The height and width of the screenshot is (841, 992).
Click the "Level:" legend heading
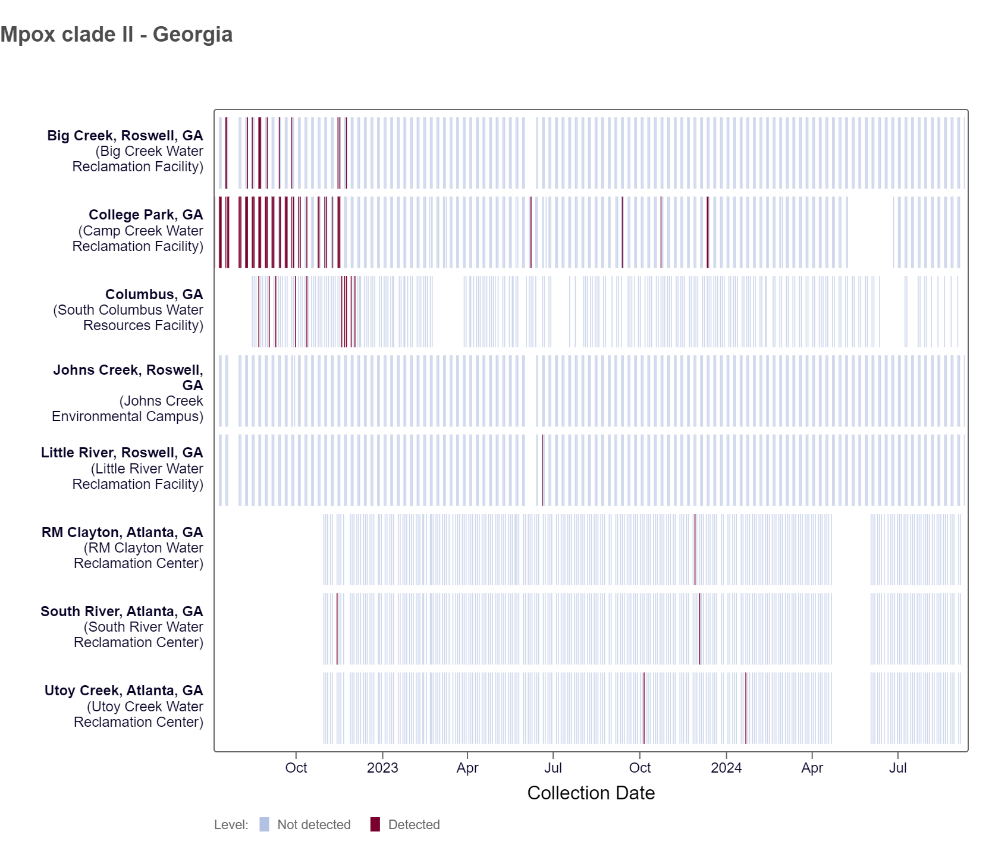(x=231, y=824)
